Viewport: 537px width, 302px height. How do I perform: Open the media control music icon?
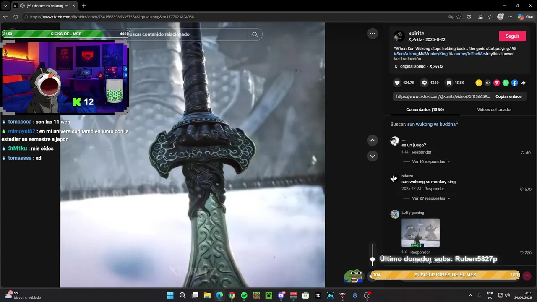[x=480, y=17]
